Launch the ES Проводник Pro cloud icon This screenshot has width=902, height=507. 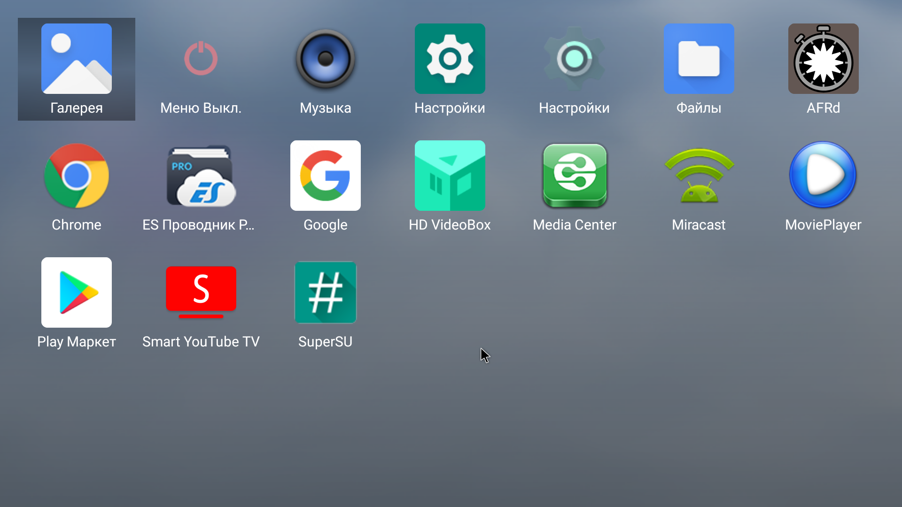click(201, 176)
